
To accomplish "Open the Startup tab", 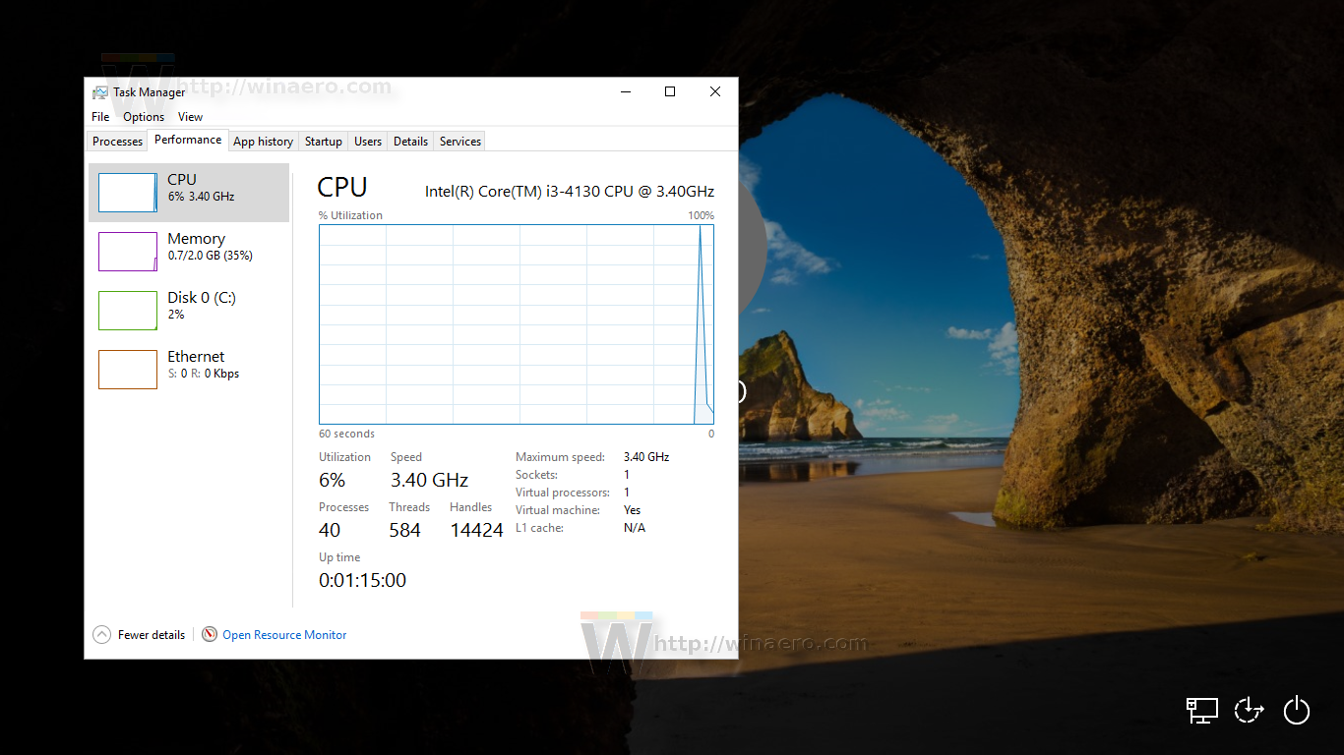I will [323, 141].
